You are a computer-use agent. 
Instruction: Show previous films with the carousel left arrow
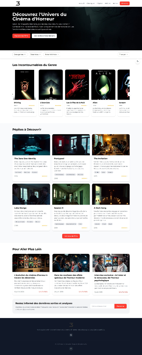tap(13, 94)
